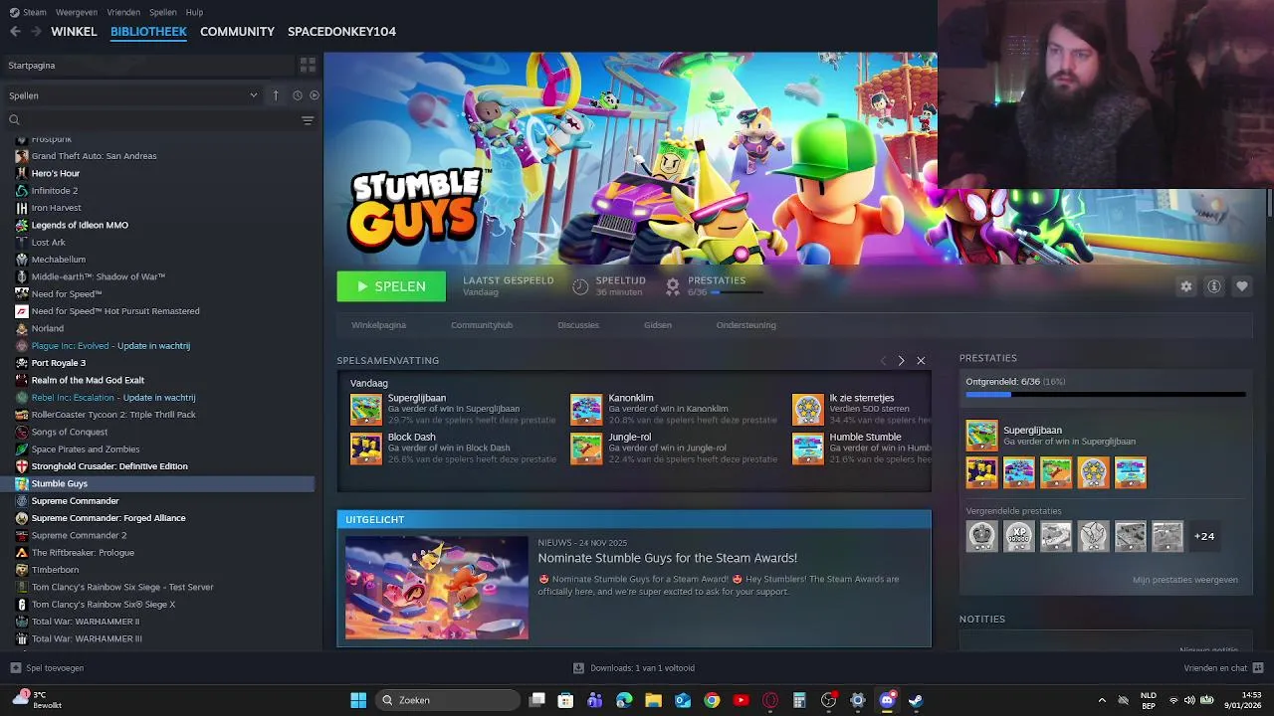Screen dimensions: 1274x716
Task: Go back with the navigation arrow
Action: [15, 32]
